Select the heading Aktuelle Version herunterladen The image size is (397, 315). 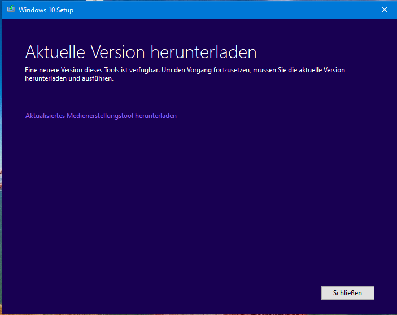point(141,52)
